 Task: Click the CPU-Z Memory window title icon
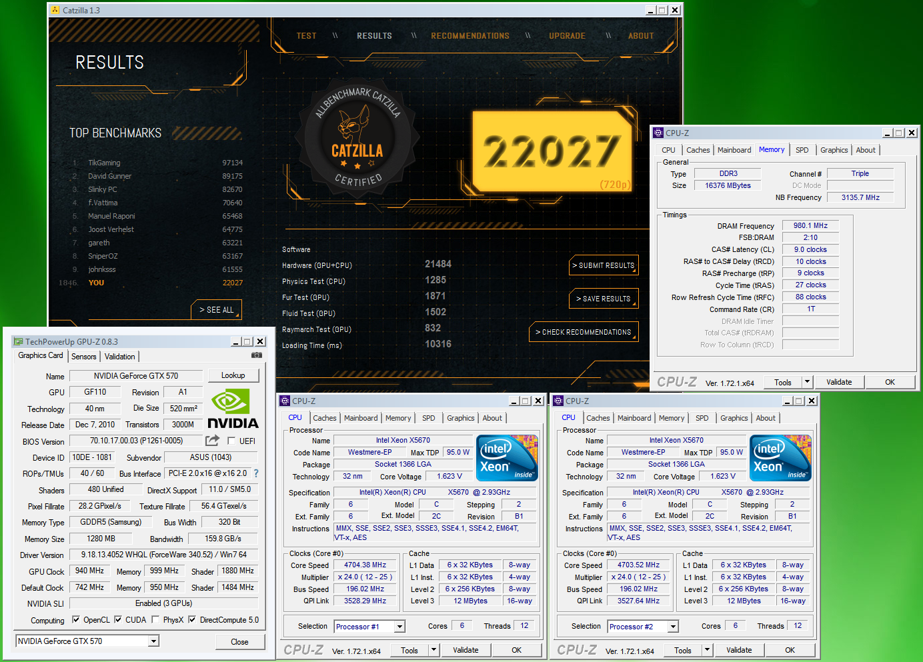point(658,133)
